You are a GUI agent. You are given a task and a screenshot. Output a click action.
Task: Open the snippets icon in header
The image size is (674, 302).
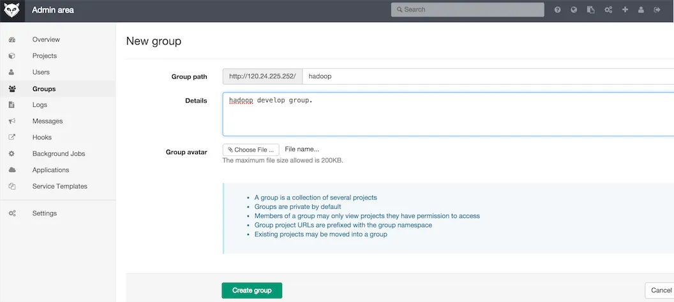[590, 10]
